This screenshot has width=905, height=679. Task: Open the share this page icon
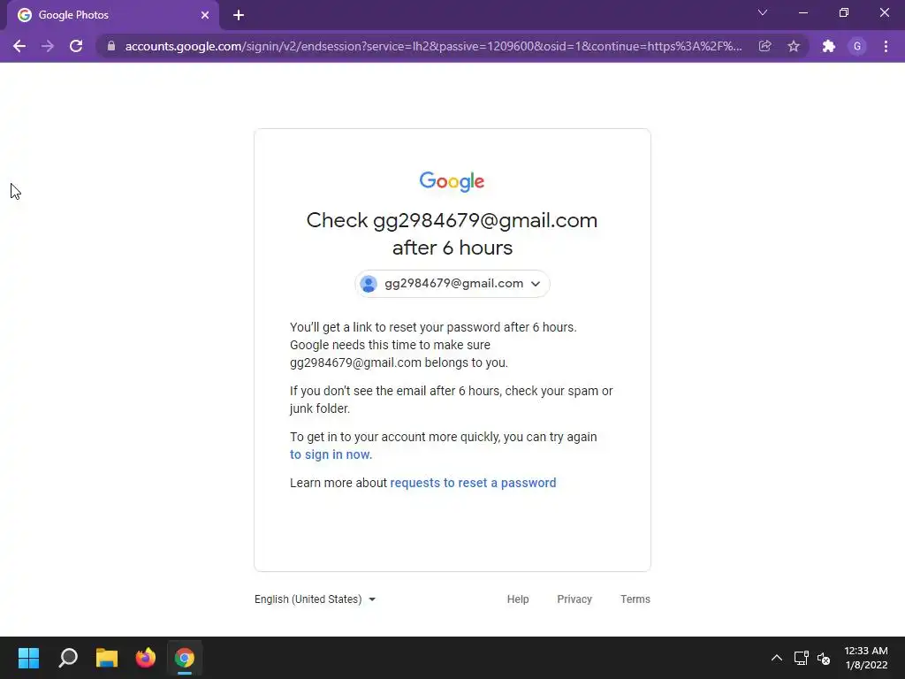point(764,46)
